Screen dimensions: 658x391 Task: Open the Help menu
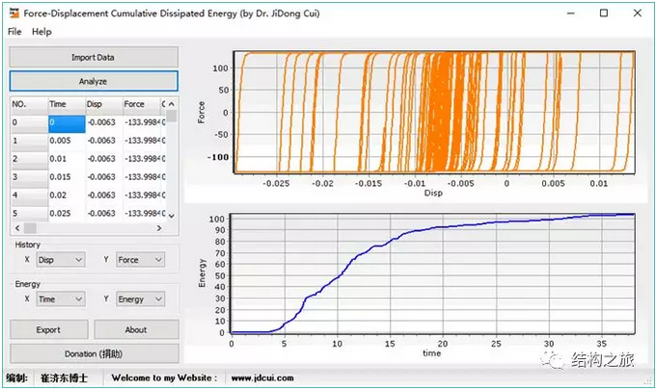pyautogui.click(x=41, y=32)
